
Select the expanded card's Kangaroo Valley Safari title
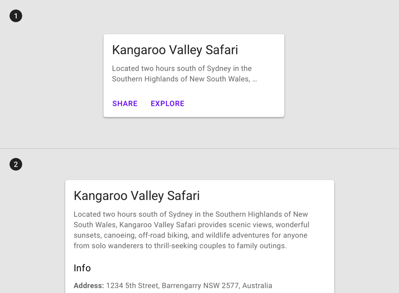(x=137, y=196)
